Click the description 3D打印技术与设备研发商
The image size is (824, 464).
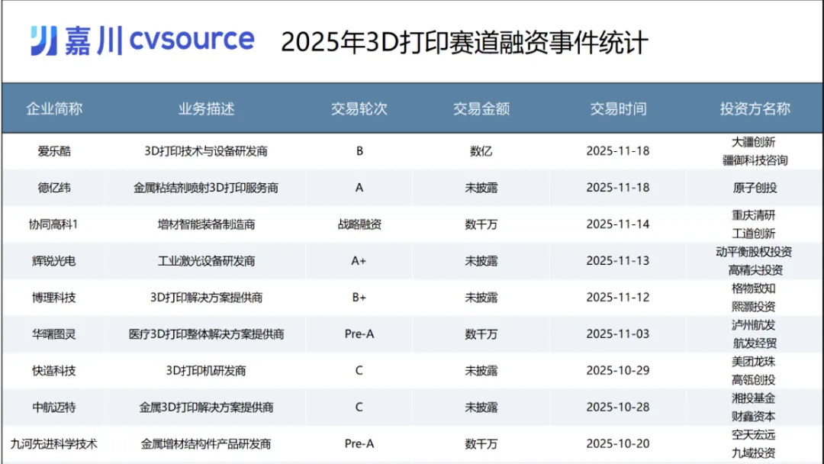206,151
